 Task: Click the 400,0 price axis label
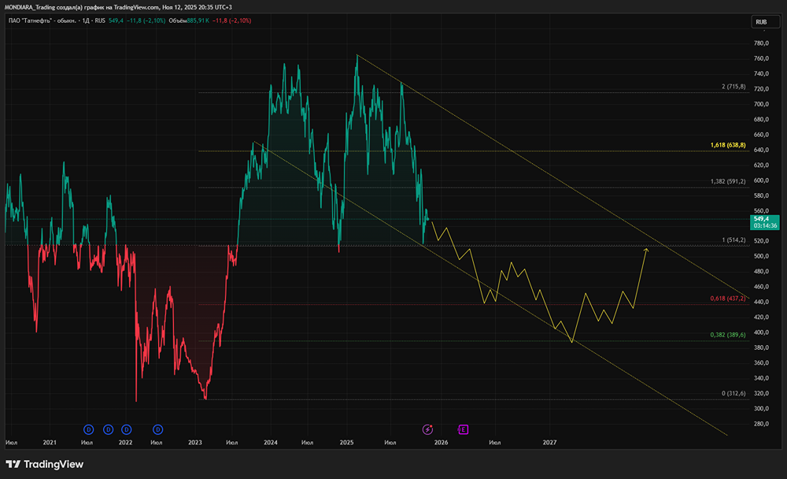pos(761,332)
